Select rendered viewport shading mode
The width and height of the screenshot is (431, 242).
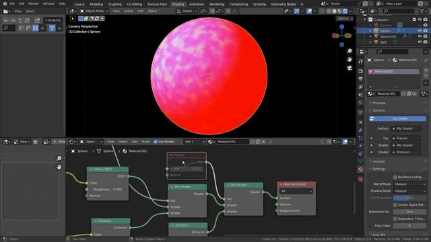(x=345, y=11)
